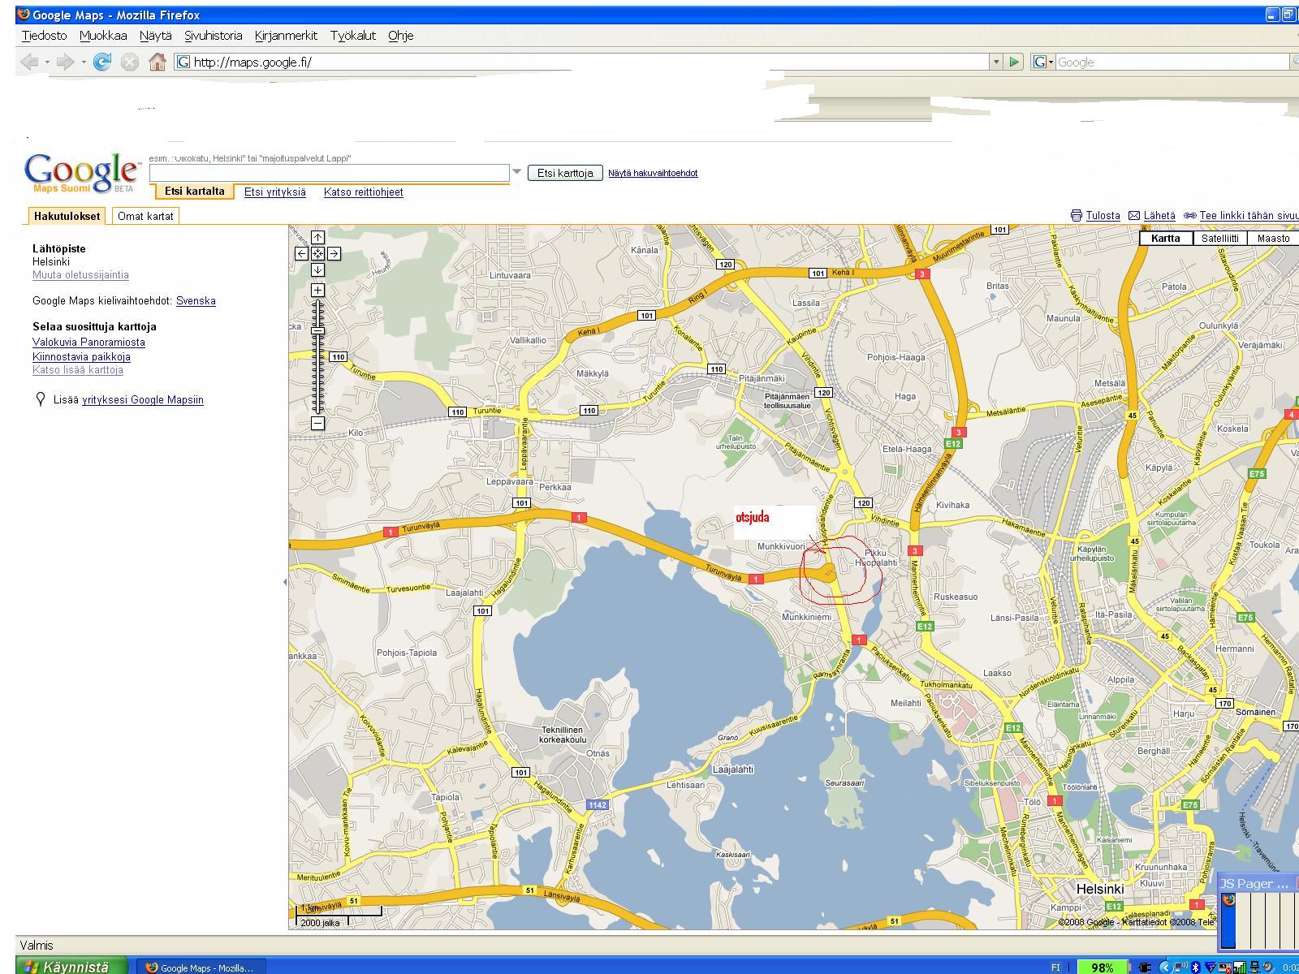Pan the map up with arrow button

317,237
